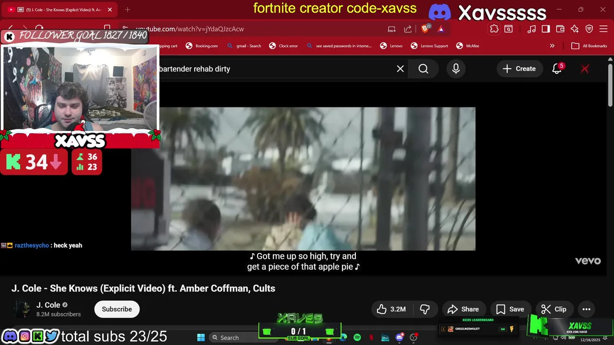Click the razthesycho chat username

point(32,245)
